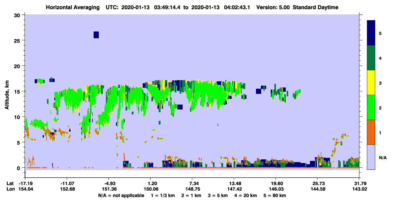Image resolution: width=399 pixels, height=204 pixels.
Task: Click the colorbar label 3
Action: click(380, 83)
